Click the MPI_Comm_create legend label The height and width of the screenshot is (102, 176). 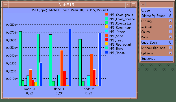[x=122, y=19]
